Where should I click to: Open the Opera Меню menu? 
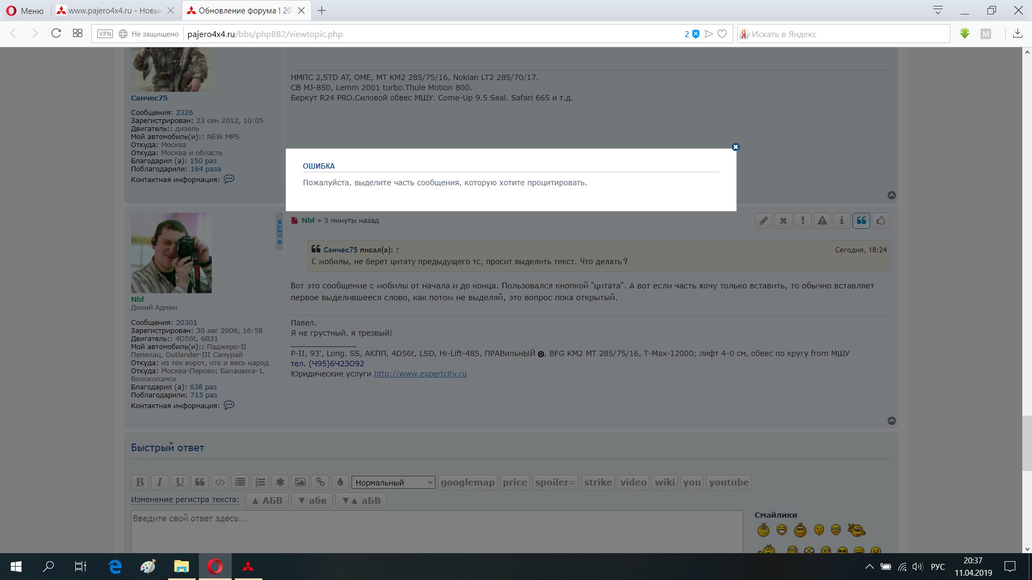tap(25, 11)
